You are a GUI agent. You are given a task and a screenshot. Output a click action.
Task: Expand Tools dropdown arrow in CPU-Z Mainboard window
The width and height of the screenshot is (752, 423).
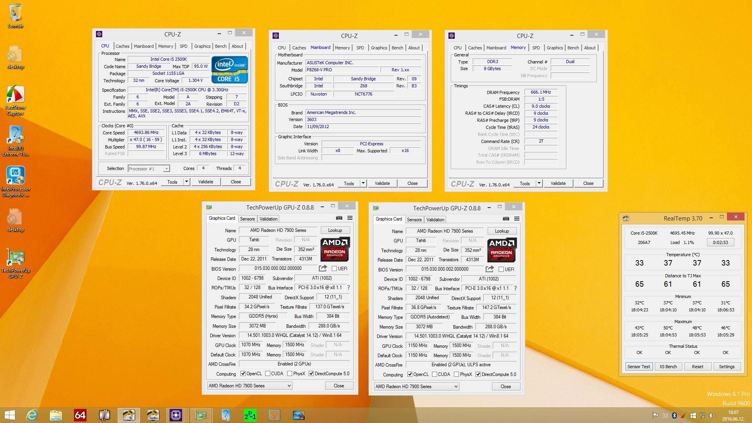[x=363, y=183]
